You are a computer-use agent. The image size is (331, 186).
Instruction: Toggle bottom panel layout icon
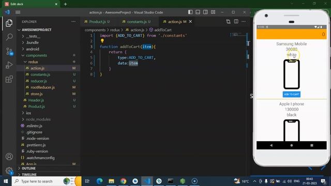[198, 12]
